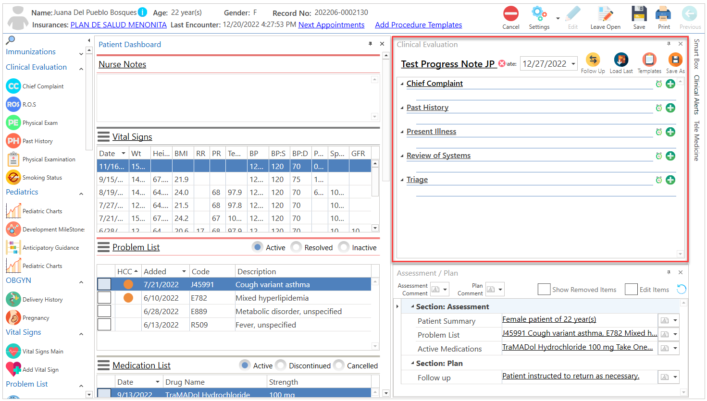Add a new Chief Complaint entry with the plus
The image size is (707, 401).
(670, 84)
